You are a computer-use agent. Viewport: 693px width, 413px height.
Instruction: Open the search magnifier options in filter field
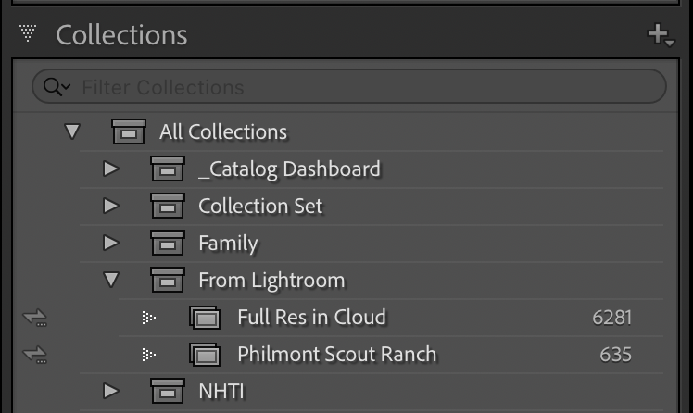pyautogui.click(x=57, y=87)
